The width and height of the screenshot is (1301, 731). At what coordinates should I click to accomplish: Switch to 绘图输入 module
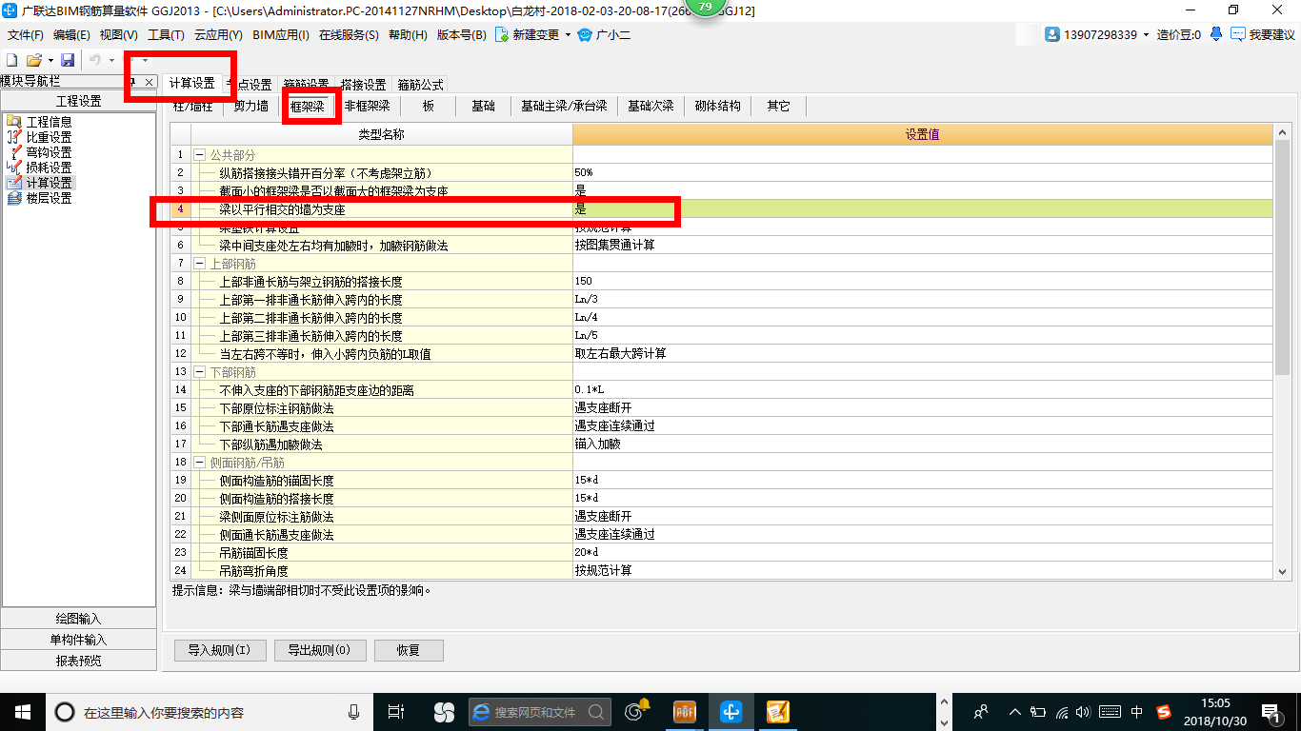[x=79, y=619]
